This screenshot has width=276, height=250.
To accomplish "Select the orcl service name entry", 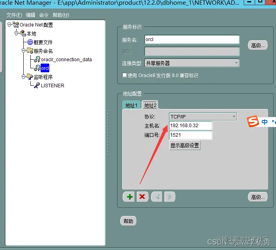I will 45,68.
